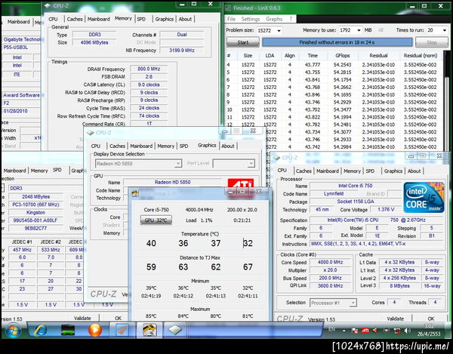This screenshot has height=354, width=453.
Task: Click the NB Frequency 3199.9 MHz value
Action: click(181, 51)
